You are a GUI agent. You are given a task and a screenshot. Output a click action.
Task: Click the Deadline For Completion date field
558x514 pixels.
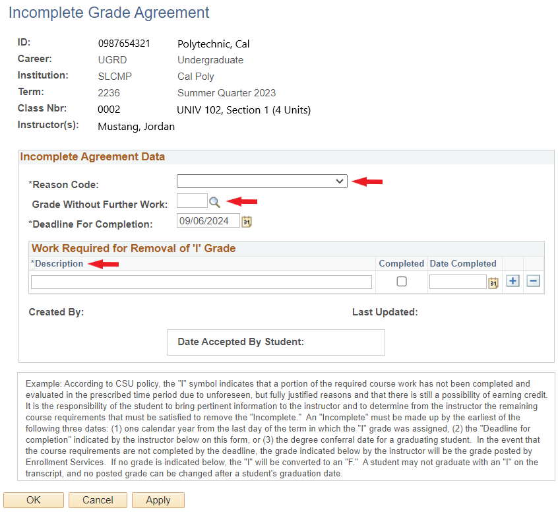(208, 221)
